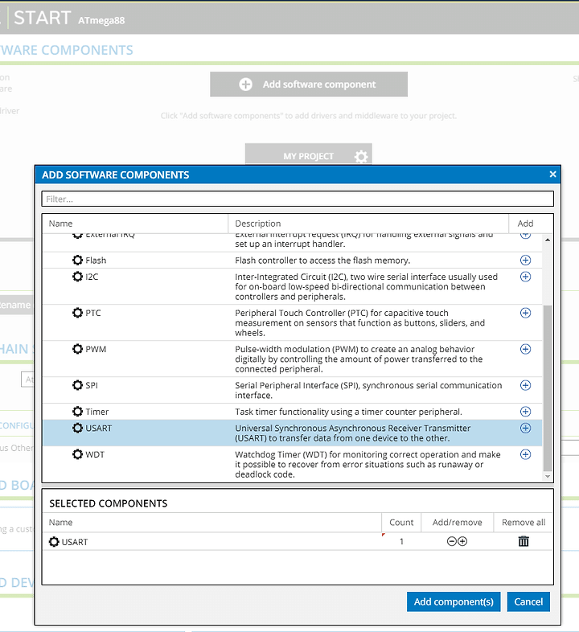Increase USART count in selected components

point(462,541)
